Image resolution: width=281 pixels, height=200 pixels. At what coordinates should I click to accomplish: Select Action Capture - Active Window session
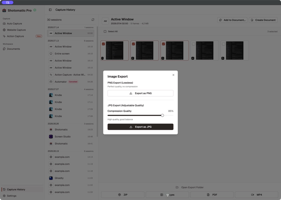coord(71,75)
